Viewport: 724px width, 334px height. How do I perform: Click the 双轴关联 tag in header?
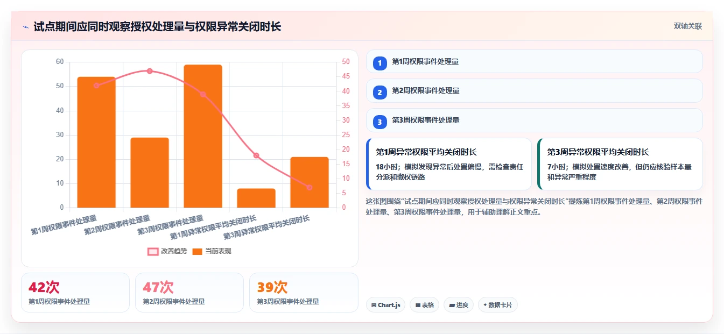(687, 26)
